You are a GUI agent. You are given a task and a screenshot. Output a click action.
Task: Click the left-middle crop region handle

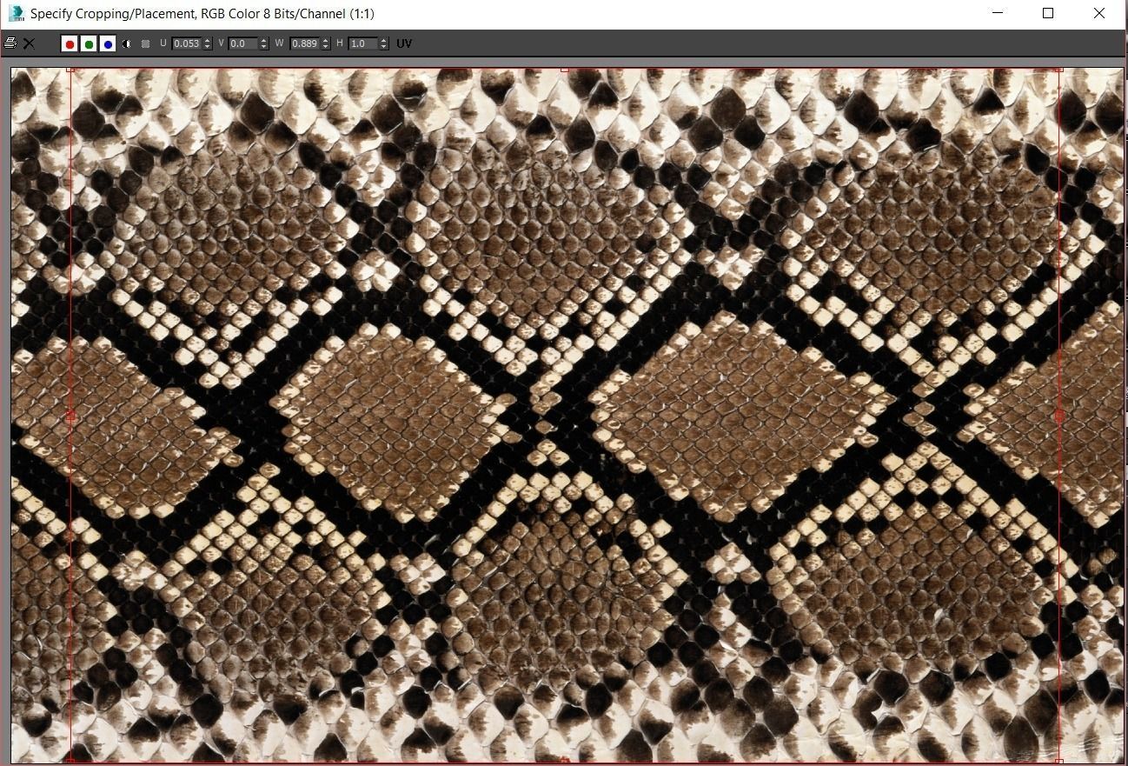[x=70, y=417]
